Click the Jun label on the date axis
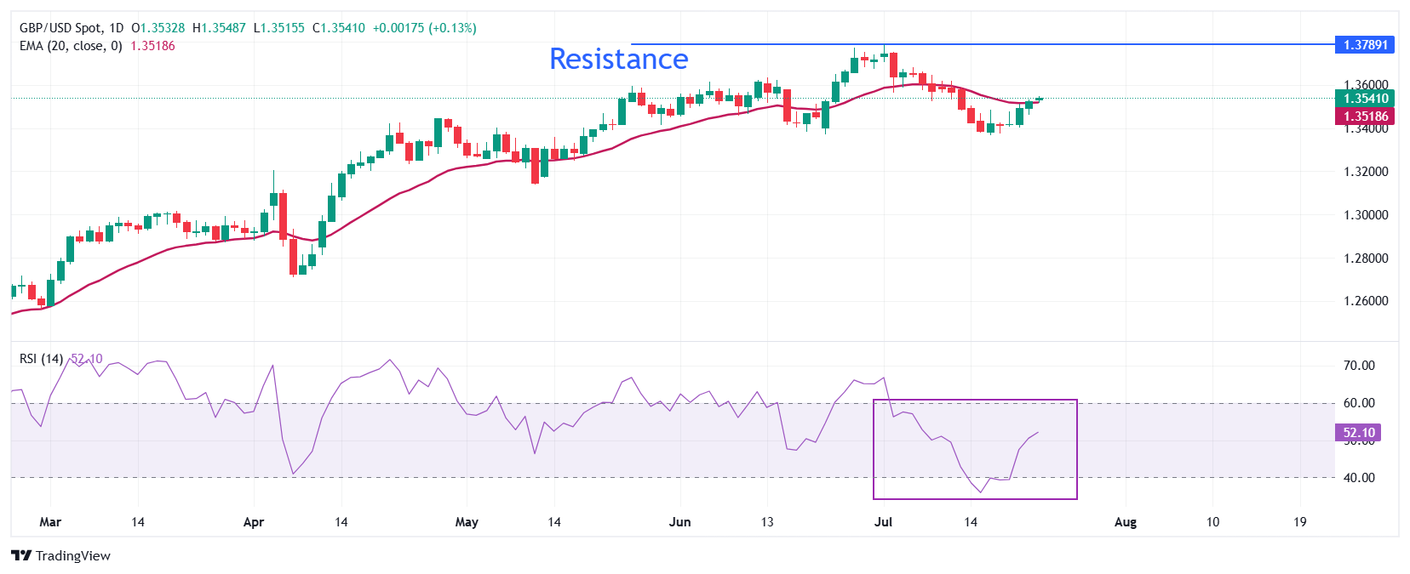This screenshot has width=1410, height=574. pos(679,522)
